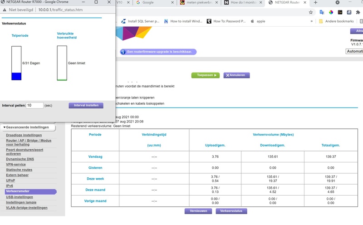
Task: Open Dynamische DNS in the sidebar
Action: coord(20,159)
